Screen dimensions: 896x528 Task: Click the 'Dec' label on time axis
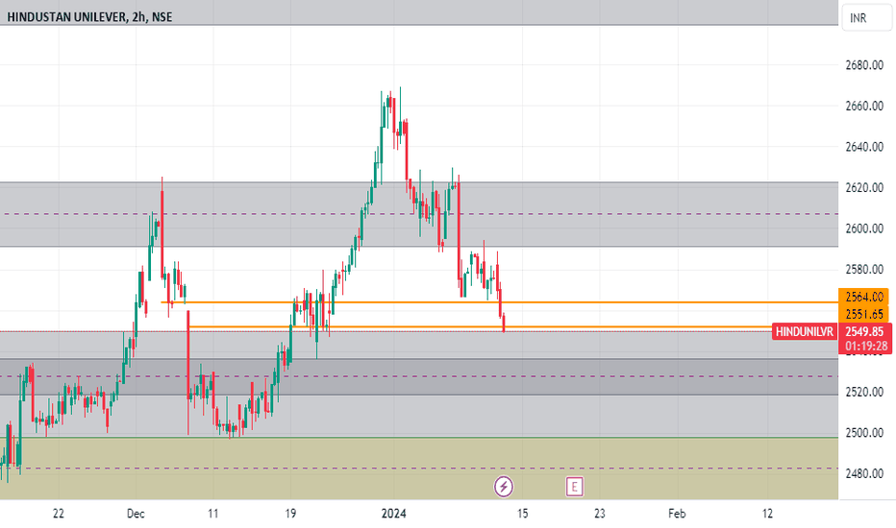[x=136, y=514]
